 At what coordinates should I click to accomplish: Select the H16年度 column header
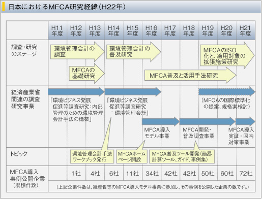[152, 30]
